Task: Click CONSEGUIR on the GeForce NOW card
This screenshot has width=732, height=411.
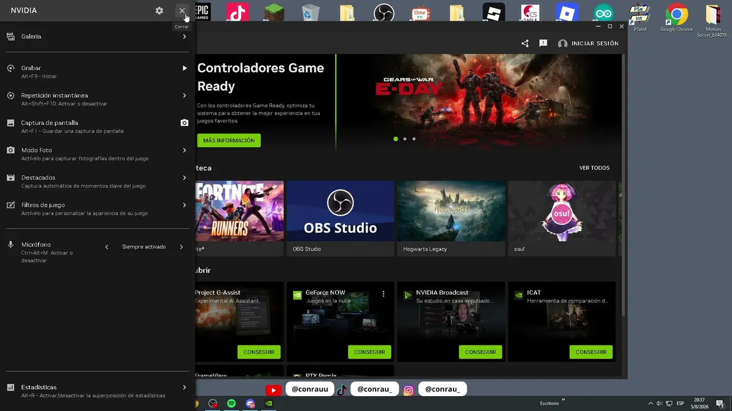Action: 369,352
